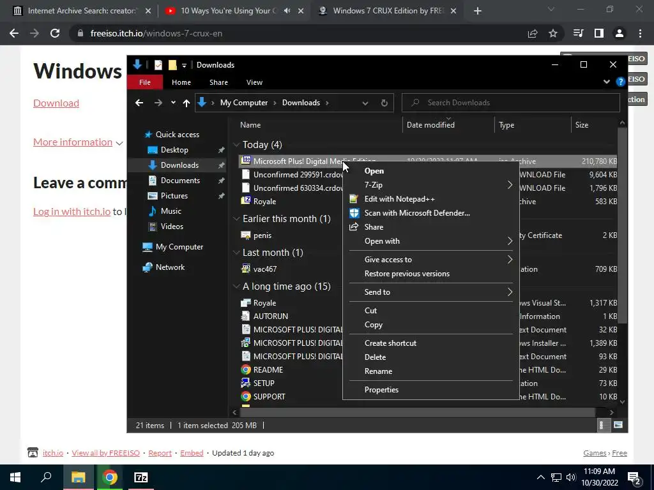
Task: Click the Share icon in context menu
Action: pos(354,227)
